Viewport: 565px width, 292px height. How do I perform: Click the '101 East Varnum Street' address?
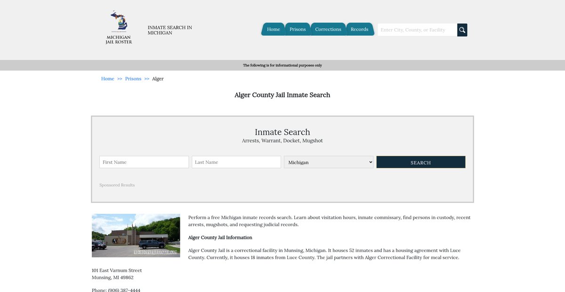click(117, 270)
